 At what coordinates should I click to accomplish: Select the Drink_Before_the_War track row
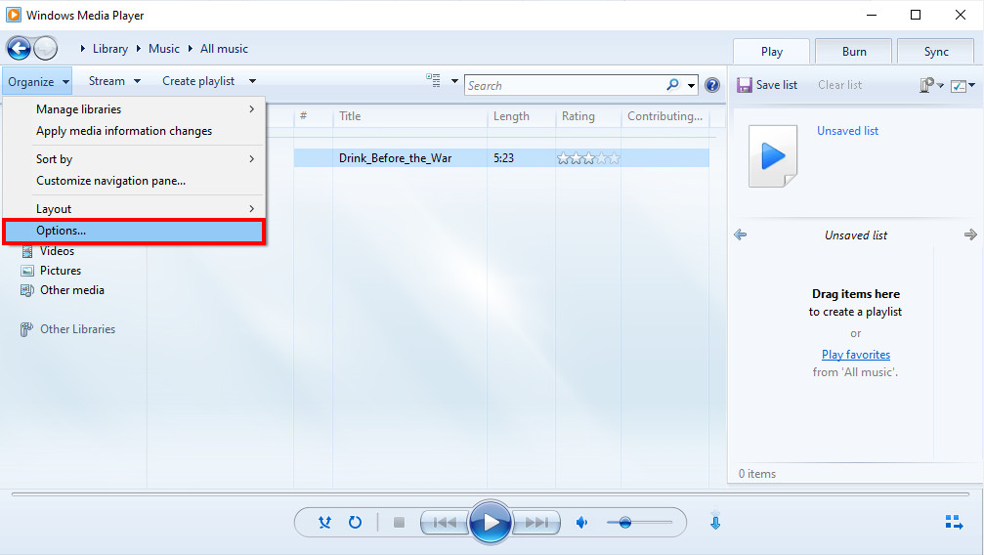pyautogui.click(x=501, y=158)
